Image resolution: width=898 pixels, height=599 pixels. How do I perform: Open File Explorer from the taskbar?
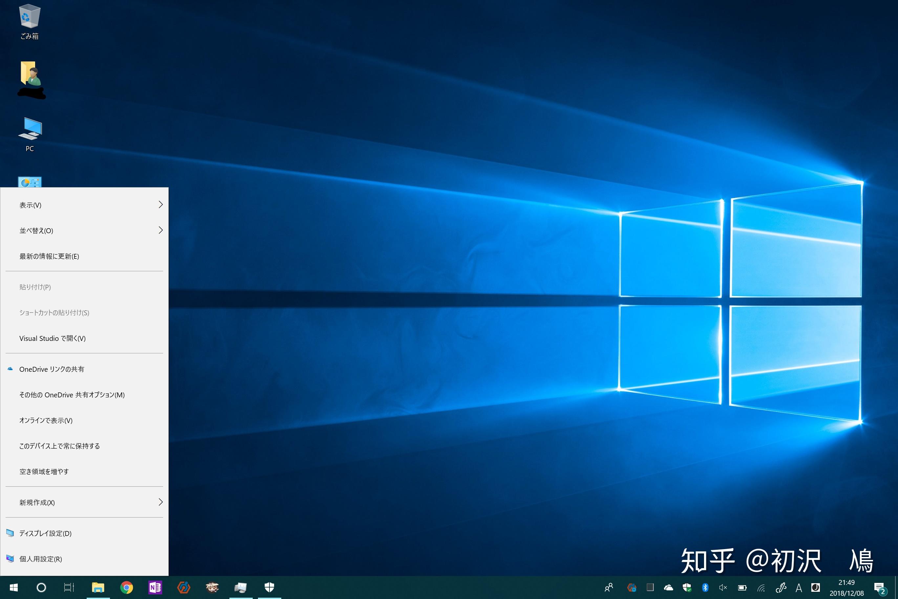click(98, 588)
